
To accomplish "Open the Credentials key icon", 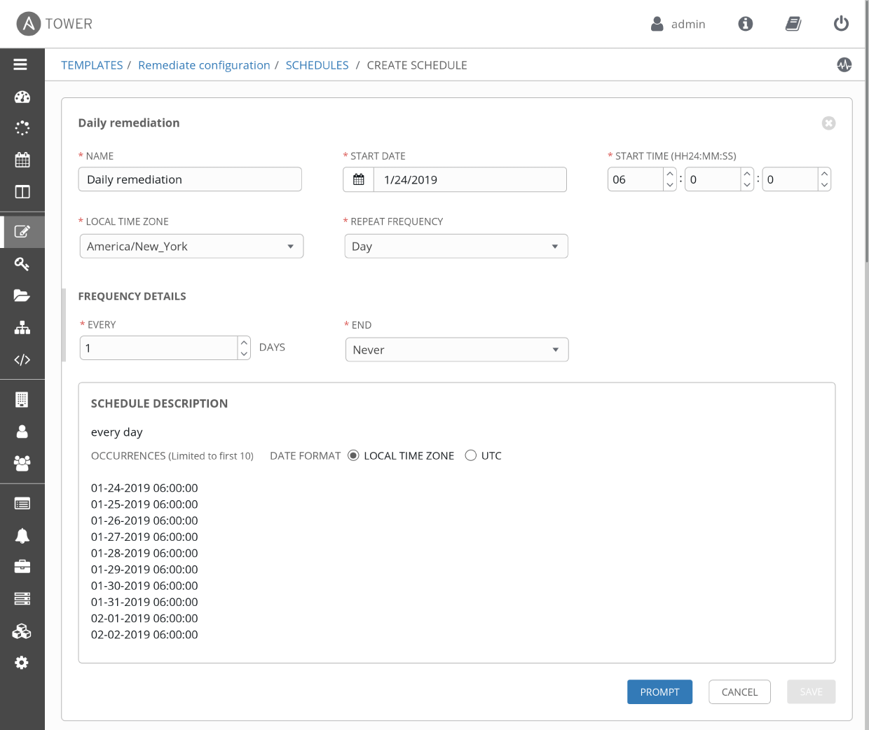I will tap(22, 264).
